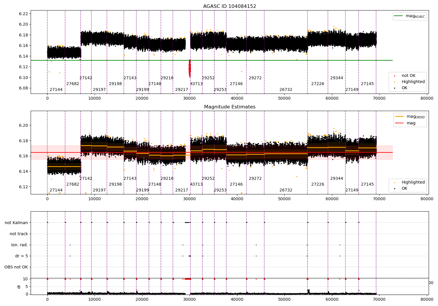Click the red 'not OK' data cluster near 30000
The height and width of the screenshot is (306, 438).
(x=190, y=68)
